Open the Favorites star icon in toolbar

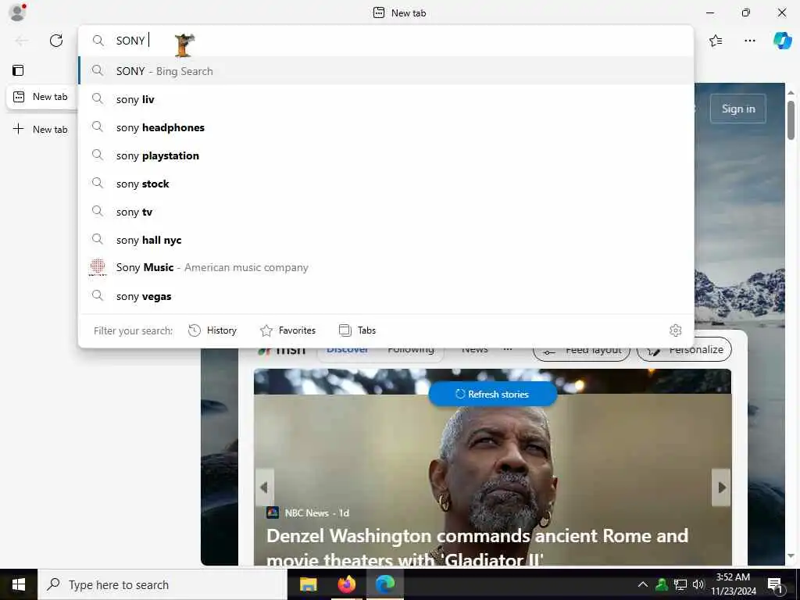point(716,41)
